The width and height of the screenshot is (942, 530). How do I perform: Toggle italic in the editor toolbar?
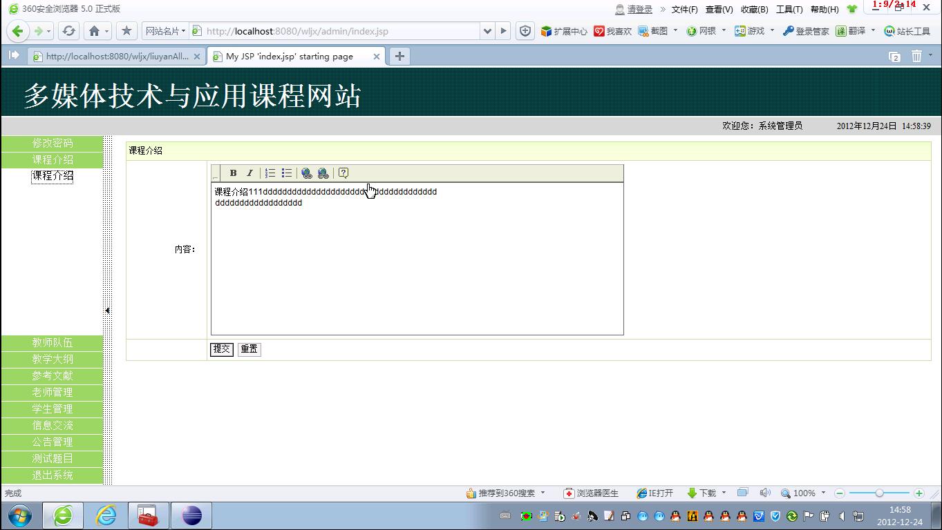[x=249, y=173]
